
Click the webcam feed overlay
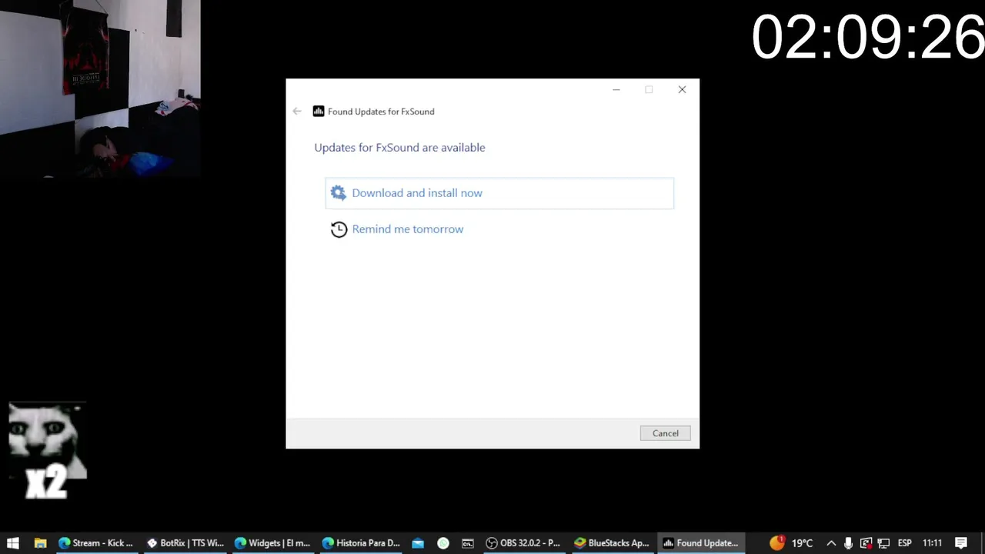coord(100,88)
